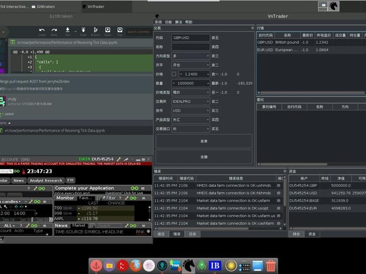Open the Performance of Receiving Tick Data file header

point(81,42)
